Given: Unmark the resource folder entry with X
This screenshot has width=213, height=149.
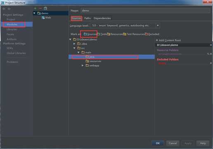Looking at the screenshot, I should [x=211, y=54].
